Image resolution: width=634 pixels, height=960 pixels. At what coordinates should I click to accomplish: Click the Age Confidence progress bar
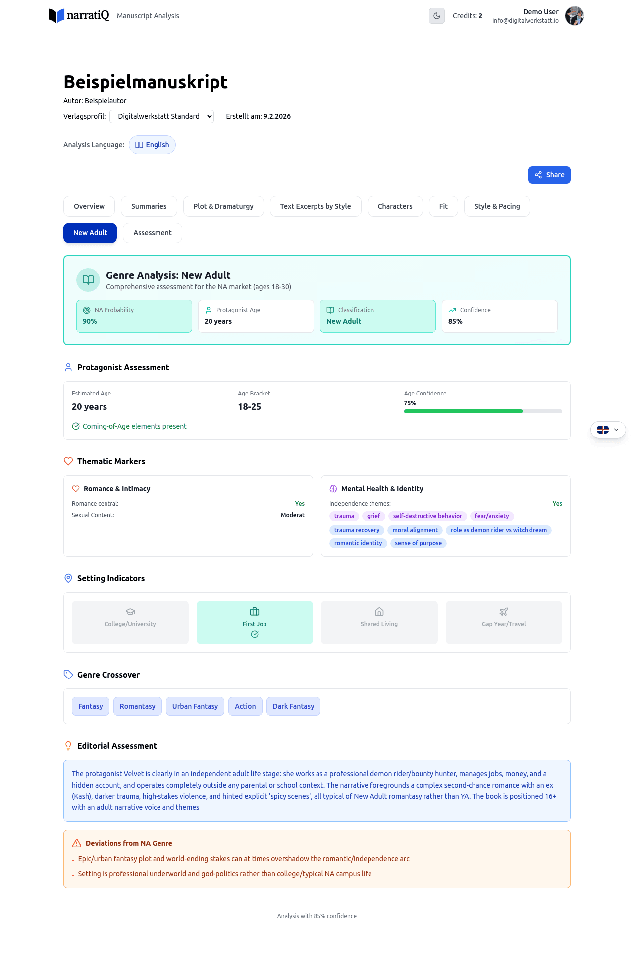point(482,411)
